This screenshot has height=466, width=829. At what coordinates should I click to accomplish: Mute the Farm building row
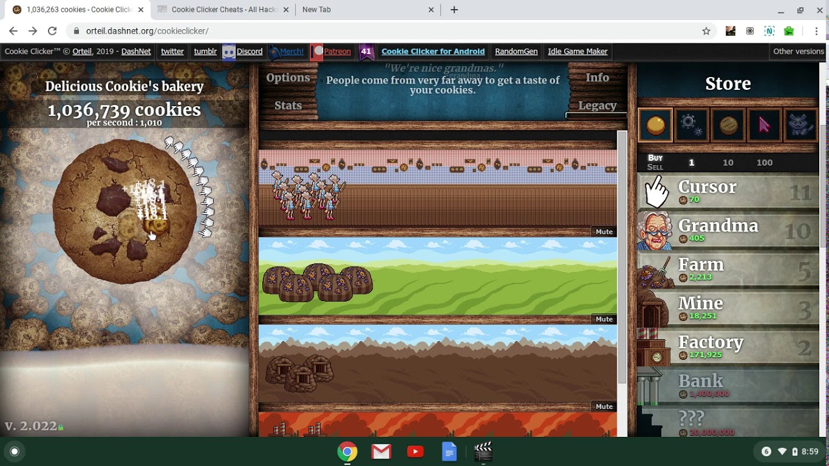coord(604,319)
